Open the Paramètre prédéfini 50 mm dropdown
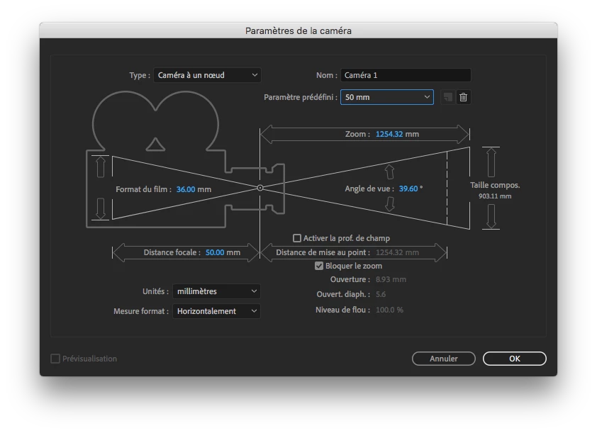The width and height of the screenshot is (597, 433). point(387,97)
